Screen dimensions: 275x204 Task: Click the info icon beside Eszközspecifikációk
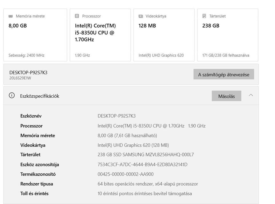click(12, 96)
